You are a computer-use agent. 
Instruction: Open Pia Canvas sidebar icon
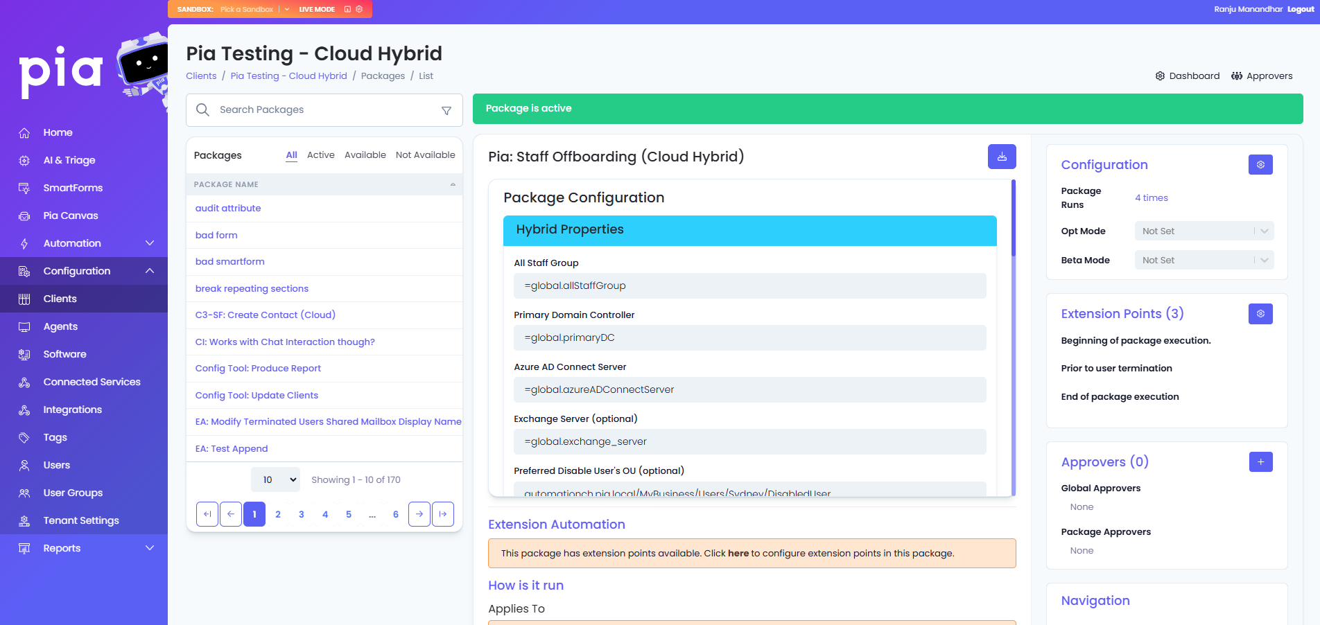tap(24, 215)
